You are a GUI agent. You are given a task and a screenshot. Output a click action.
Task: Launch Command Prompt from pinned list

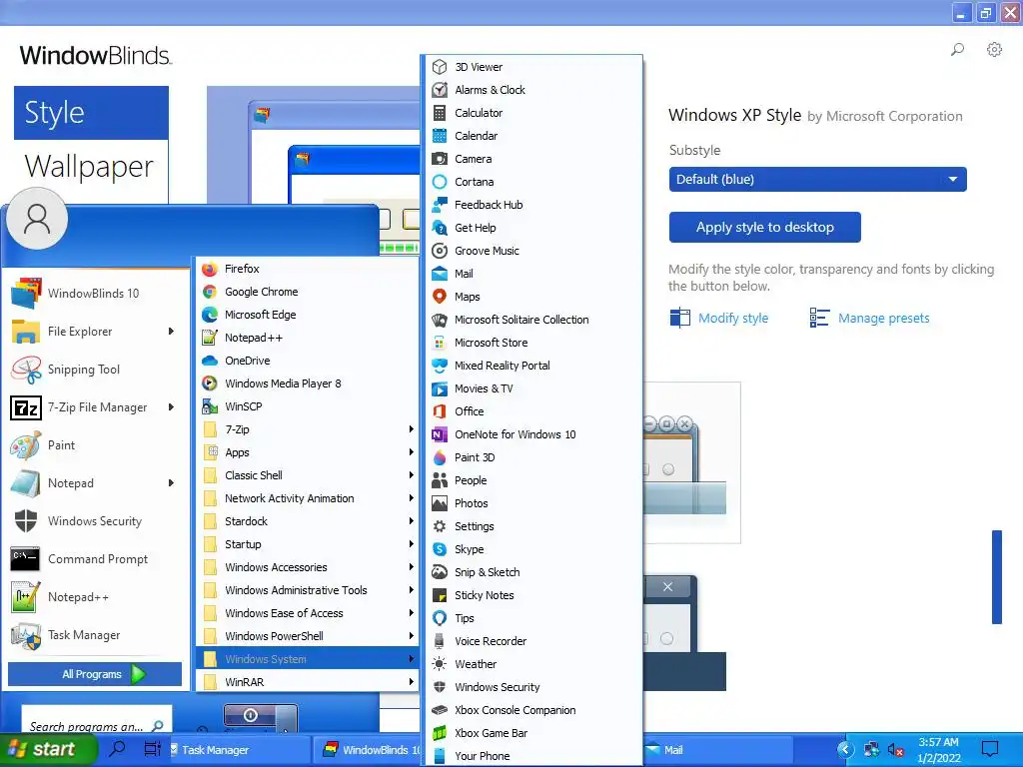point(95,559)
